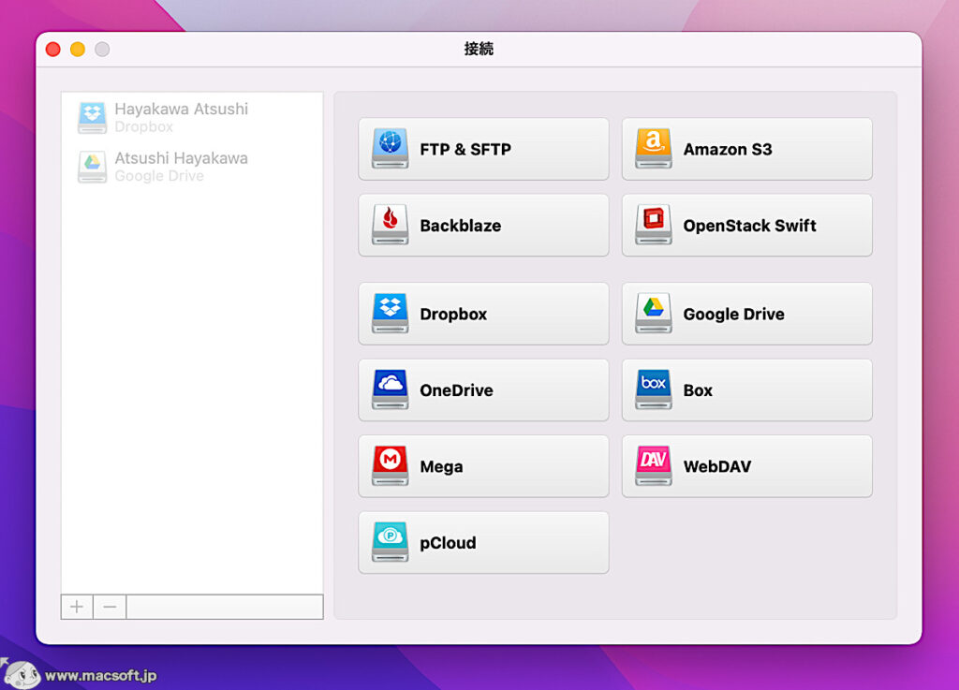Viewport: 959px width, 690px height.
Task: Select the Hayakawa Atsushi account name
Action: (x=181, y=109)
